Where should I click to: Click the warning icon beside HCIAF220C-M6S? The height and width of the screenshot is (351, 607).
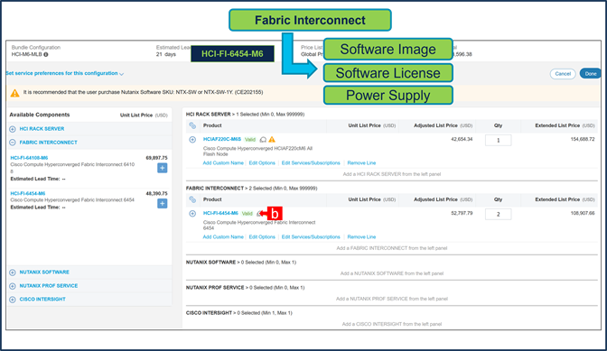(272, 139)
